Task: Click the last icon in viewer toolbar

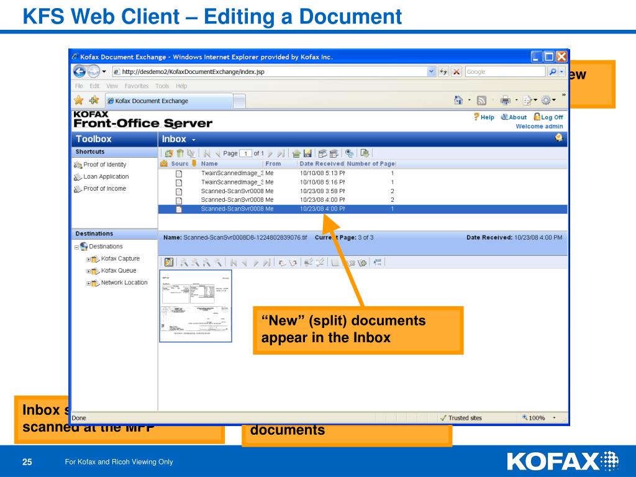Action: pyautogui.click(x=378, y=263)
